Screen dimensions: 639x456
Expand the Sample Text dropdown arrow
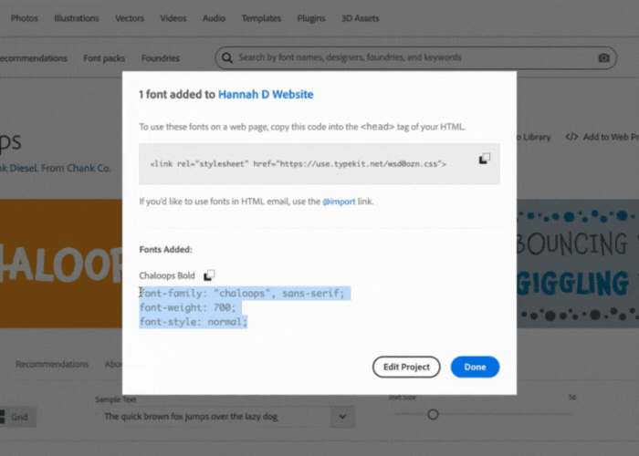point(342,417)
